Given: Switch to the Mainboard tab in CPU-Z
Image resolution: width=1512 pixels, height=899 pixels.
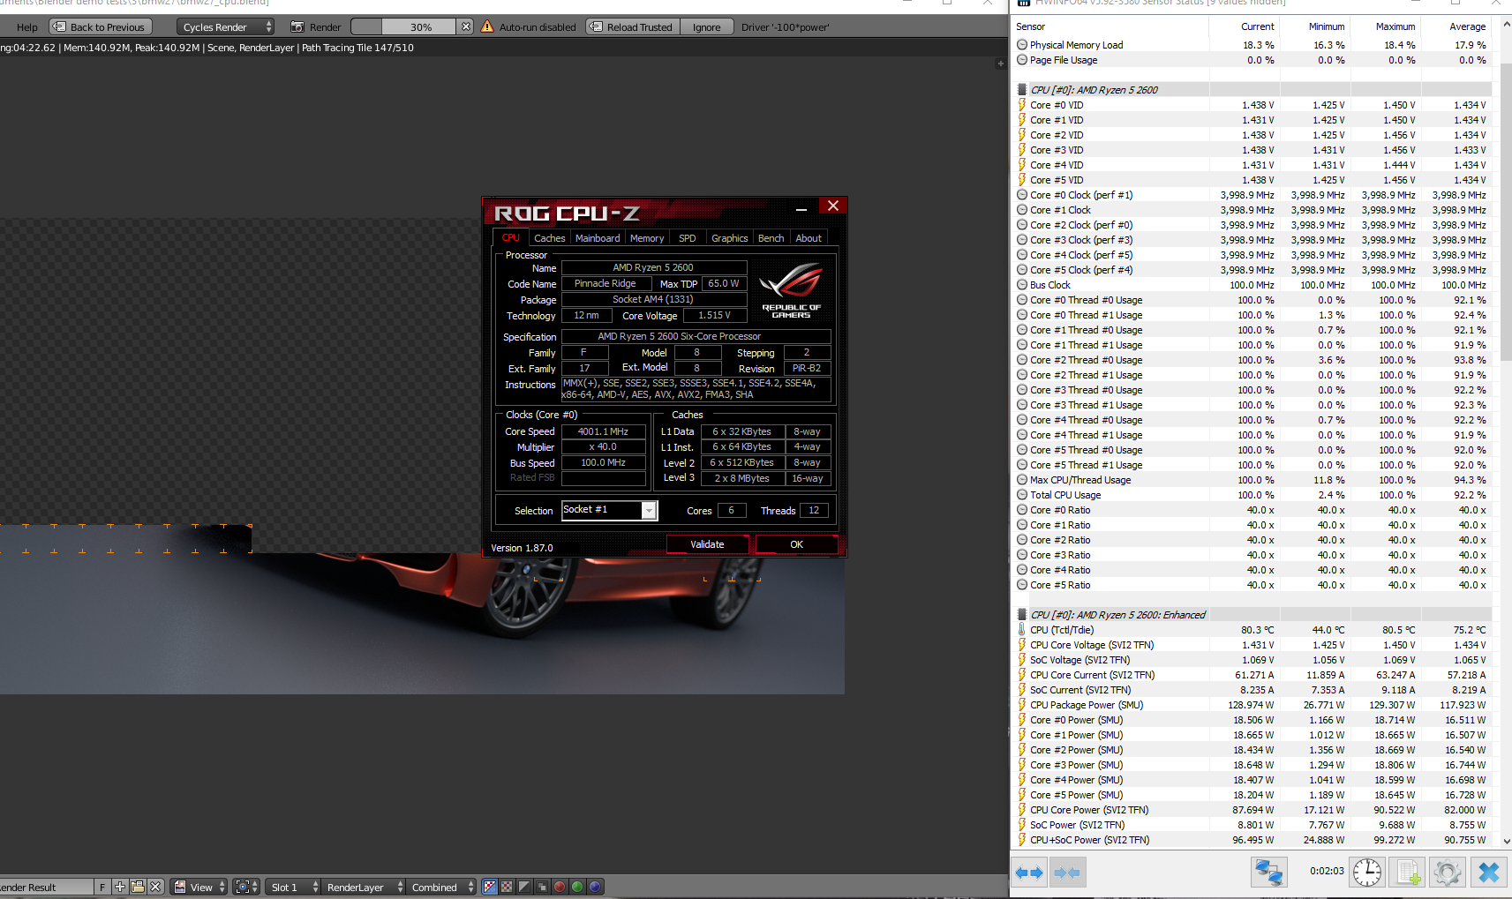Looking at the screenshot, I should click(x=598, y=238).
